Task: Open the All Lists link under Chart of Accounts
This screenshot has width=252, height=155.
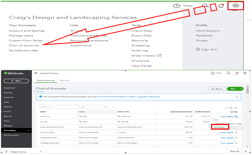Action: [x=40, y=92]
